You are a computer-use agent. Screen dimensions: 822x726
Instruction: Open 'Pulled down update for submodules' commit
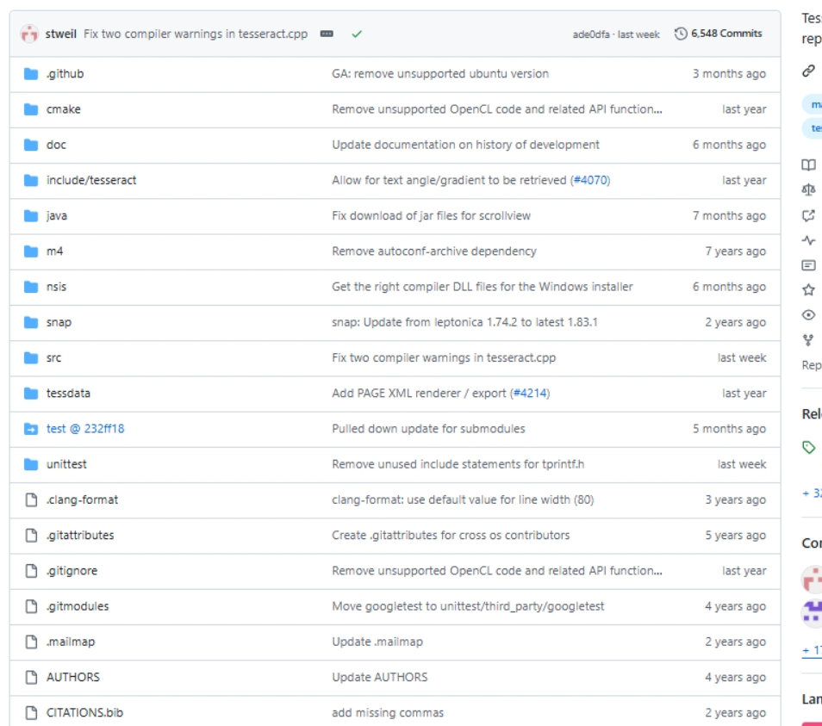pyautogui.click(x=428, y=429)
